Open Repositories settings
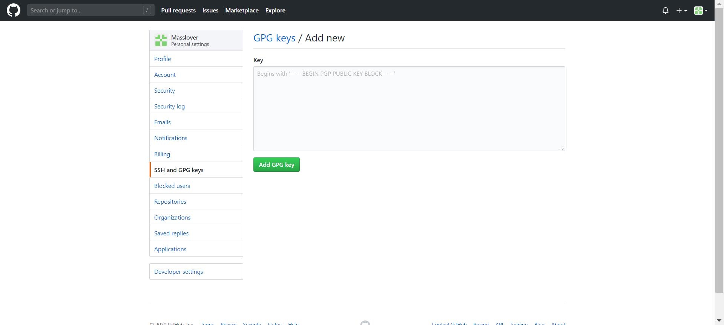 [x=196, y=201]
